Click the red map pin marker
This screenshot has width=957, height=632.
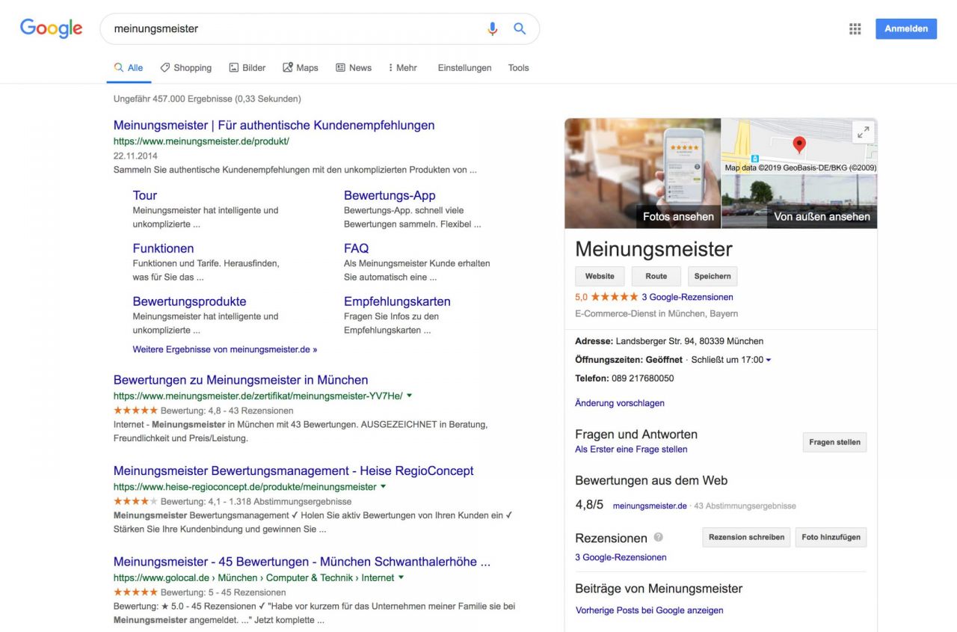click(x=799, y=145)
